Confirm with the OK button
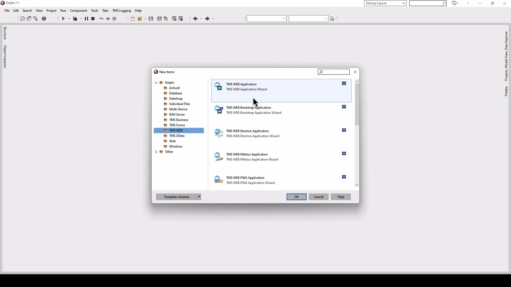 click(296, 197)
